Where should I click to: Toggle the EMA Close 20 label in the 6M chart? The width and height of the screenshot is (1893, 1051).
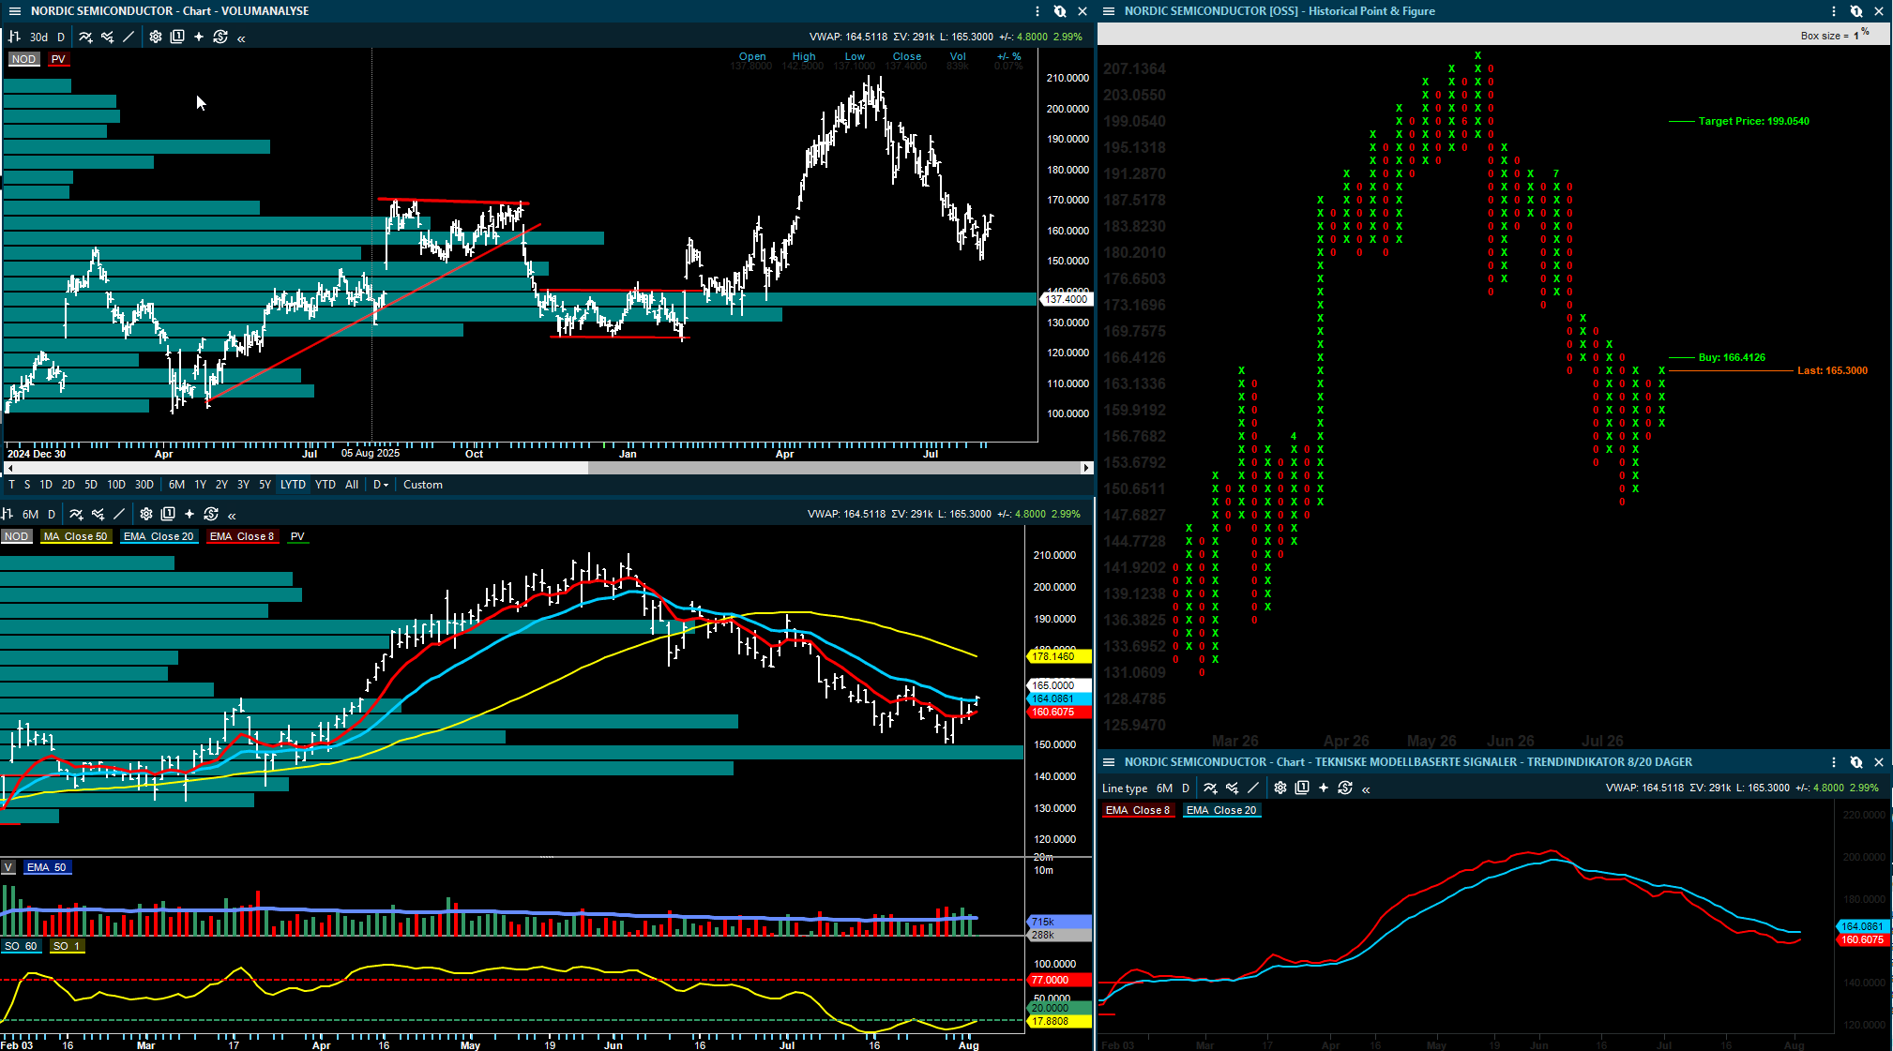coord(159,536)
